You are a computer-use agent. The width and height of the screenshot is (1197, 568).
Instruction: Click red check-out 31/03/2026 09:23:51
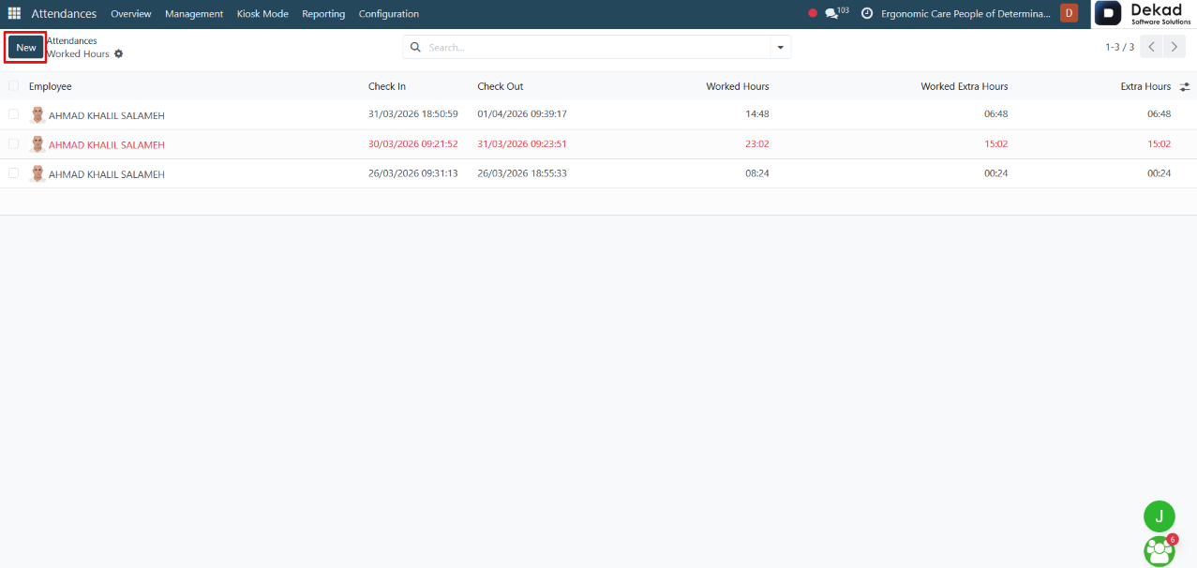[522, 144]
